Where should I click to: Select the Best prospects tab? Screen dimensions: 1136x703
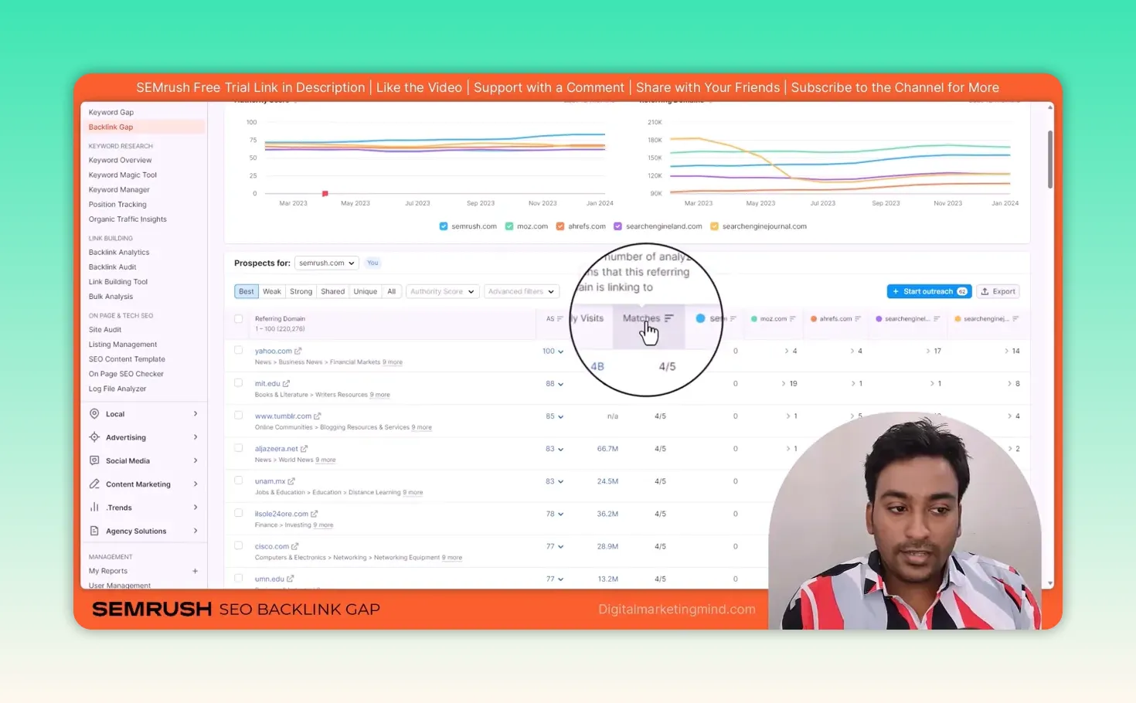pyautogui.click(x=246, y=291)
